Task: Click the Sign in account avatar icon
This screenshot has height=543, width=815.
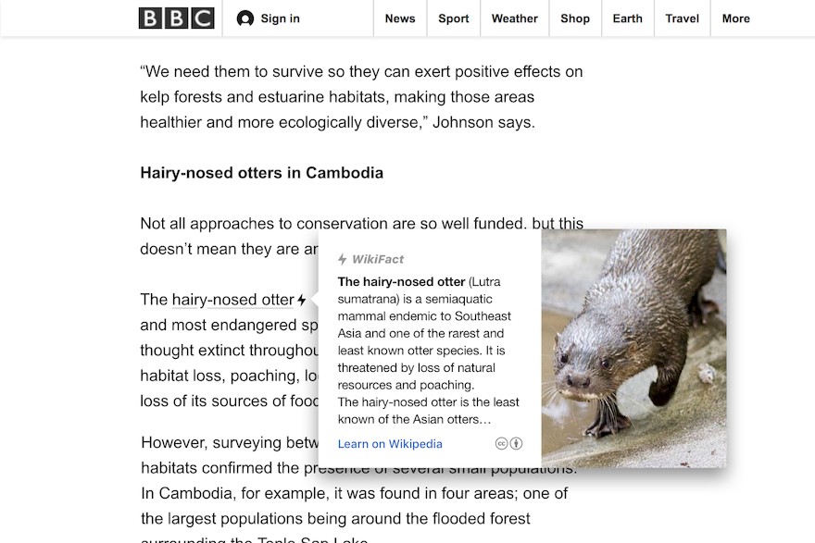Action: [x=244, y=19]
